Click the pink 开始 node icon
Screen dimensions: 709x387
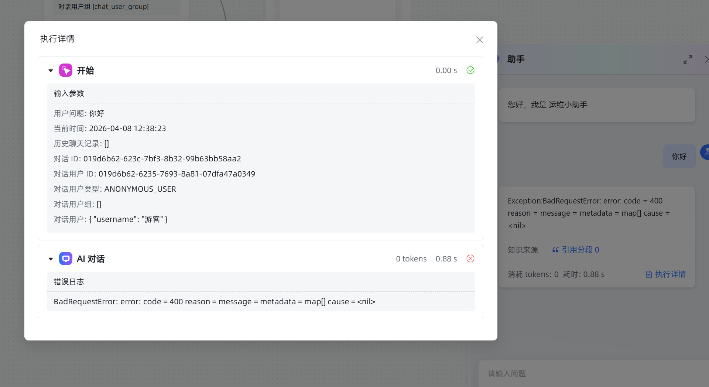(x=66, y=70)
